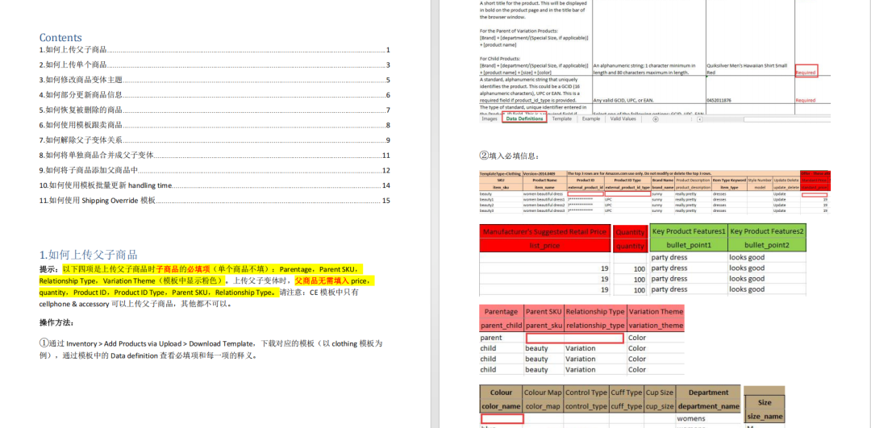This screenshot has width=871, height=428.
Task: Click the Parentage header cell
Action: tap(502, 312)
